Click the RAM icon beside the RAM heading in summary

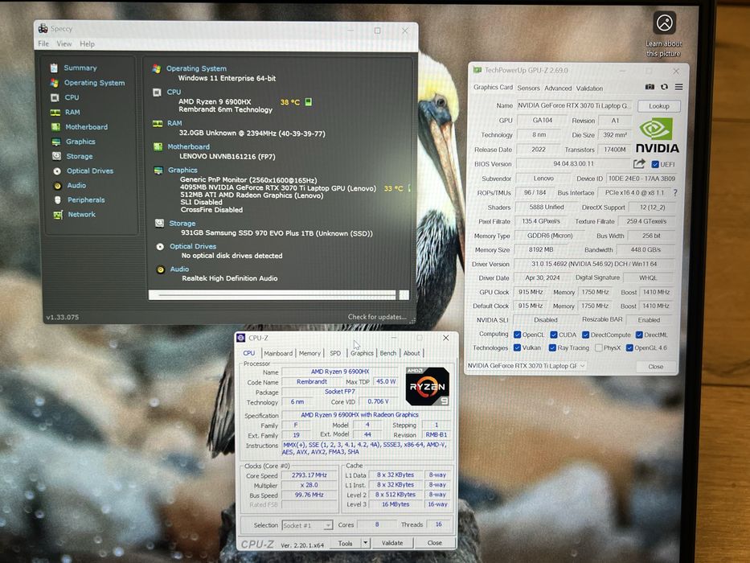point(158,124)
